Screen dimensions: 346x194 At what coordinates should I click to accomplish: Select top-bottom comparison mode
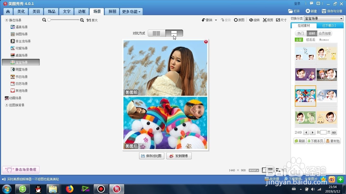click(174, 33)
